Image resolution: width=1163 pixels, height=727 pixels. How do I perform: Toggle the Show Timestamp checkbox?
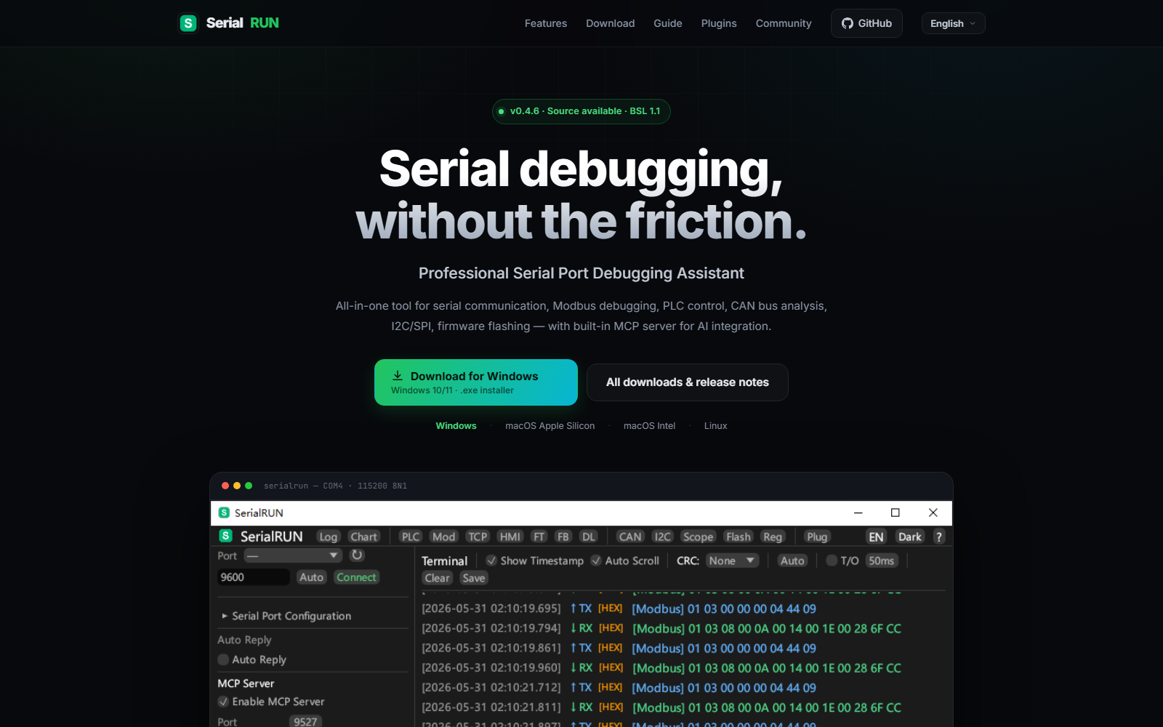[x=491, y=561]
